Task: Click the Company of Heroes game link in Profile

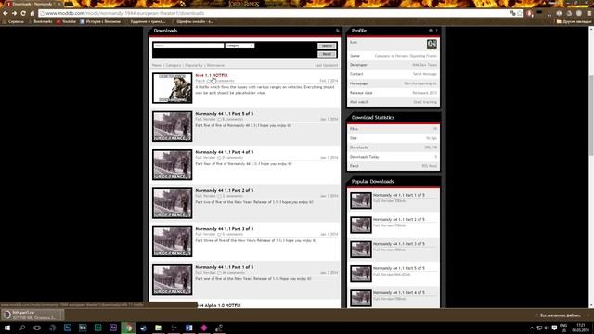Action: pos(406,56)
